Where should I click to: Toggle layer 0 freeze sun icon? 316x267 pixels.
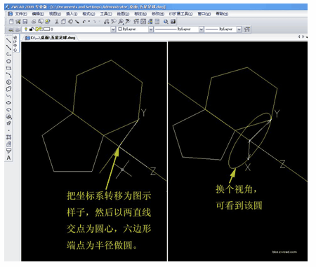[x=37, y=29]
